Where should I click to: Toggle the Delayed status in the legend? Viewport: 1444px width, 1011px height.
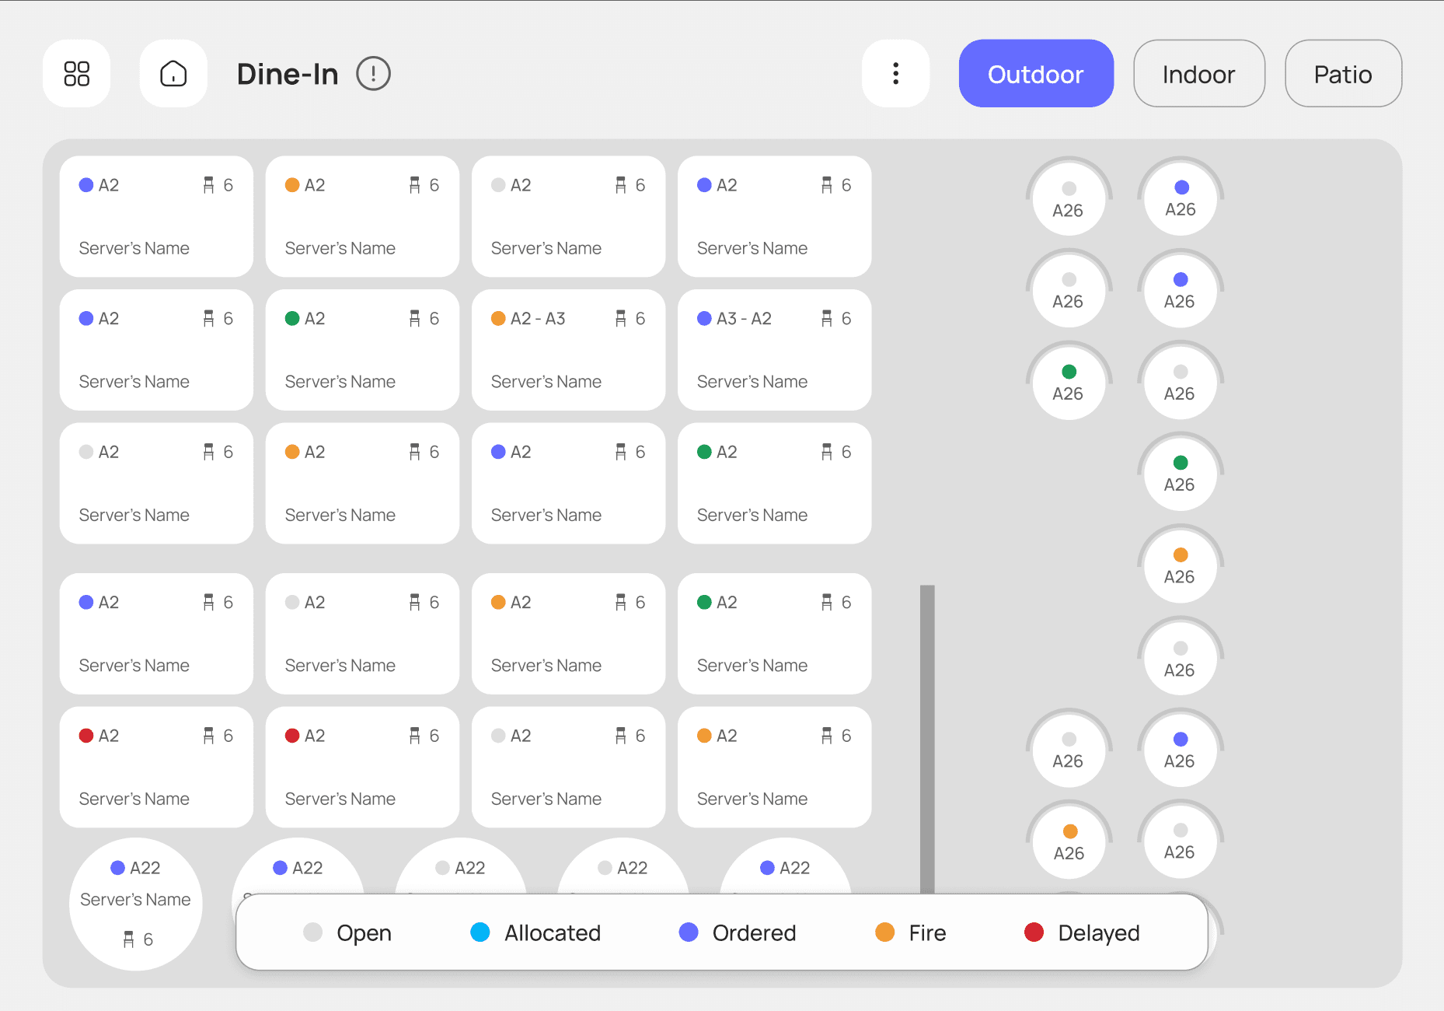(x=1082, y=932)
